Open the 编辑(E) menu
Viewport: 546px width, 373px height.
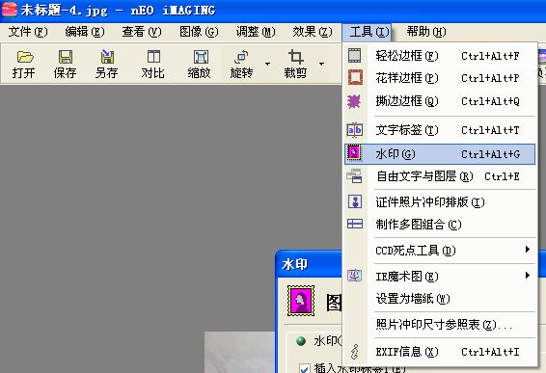pos(85,32)
